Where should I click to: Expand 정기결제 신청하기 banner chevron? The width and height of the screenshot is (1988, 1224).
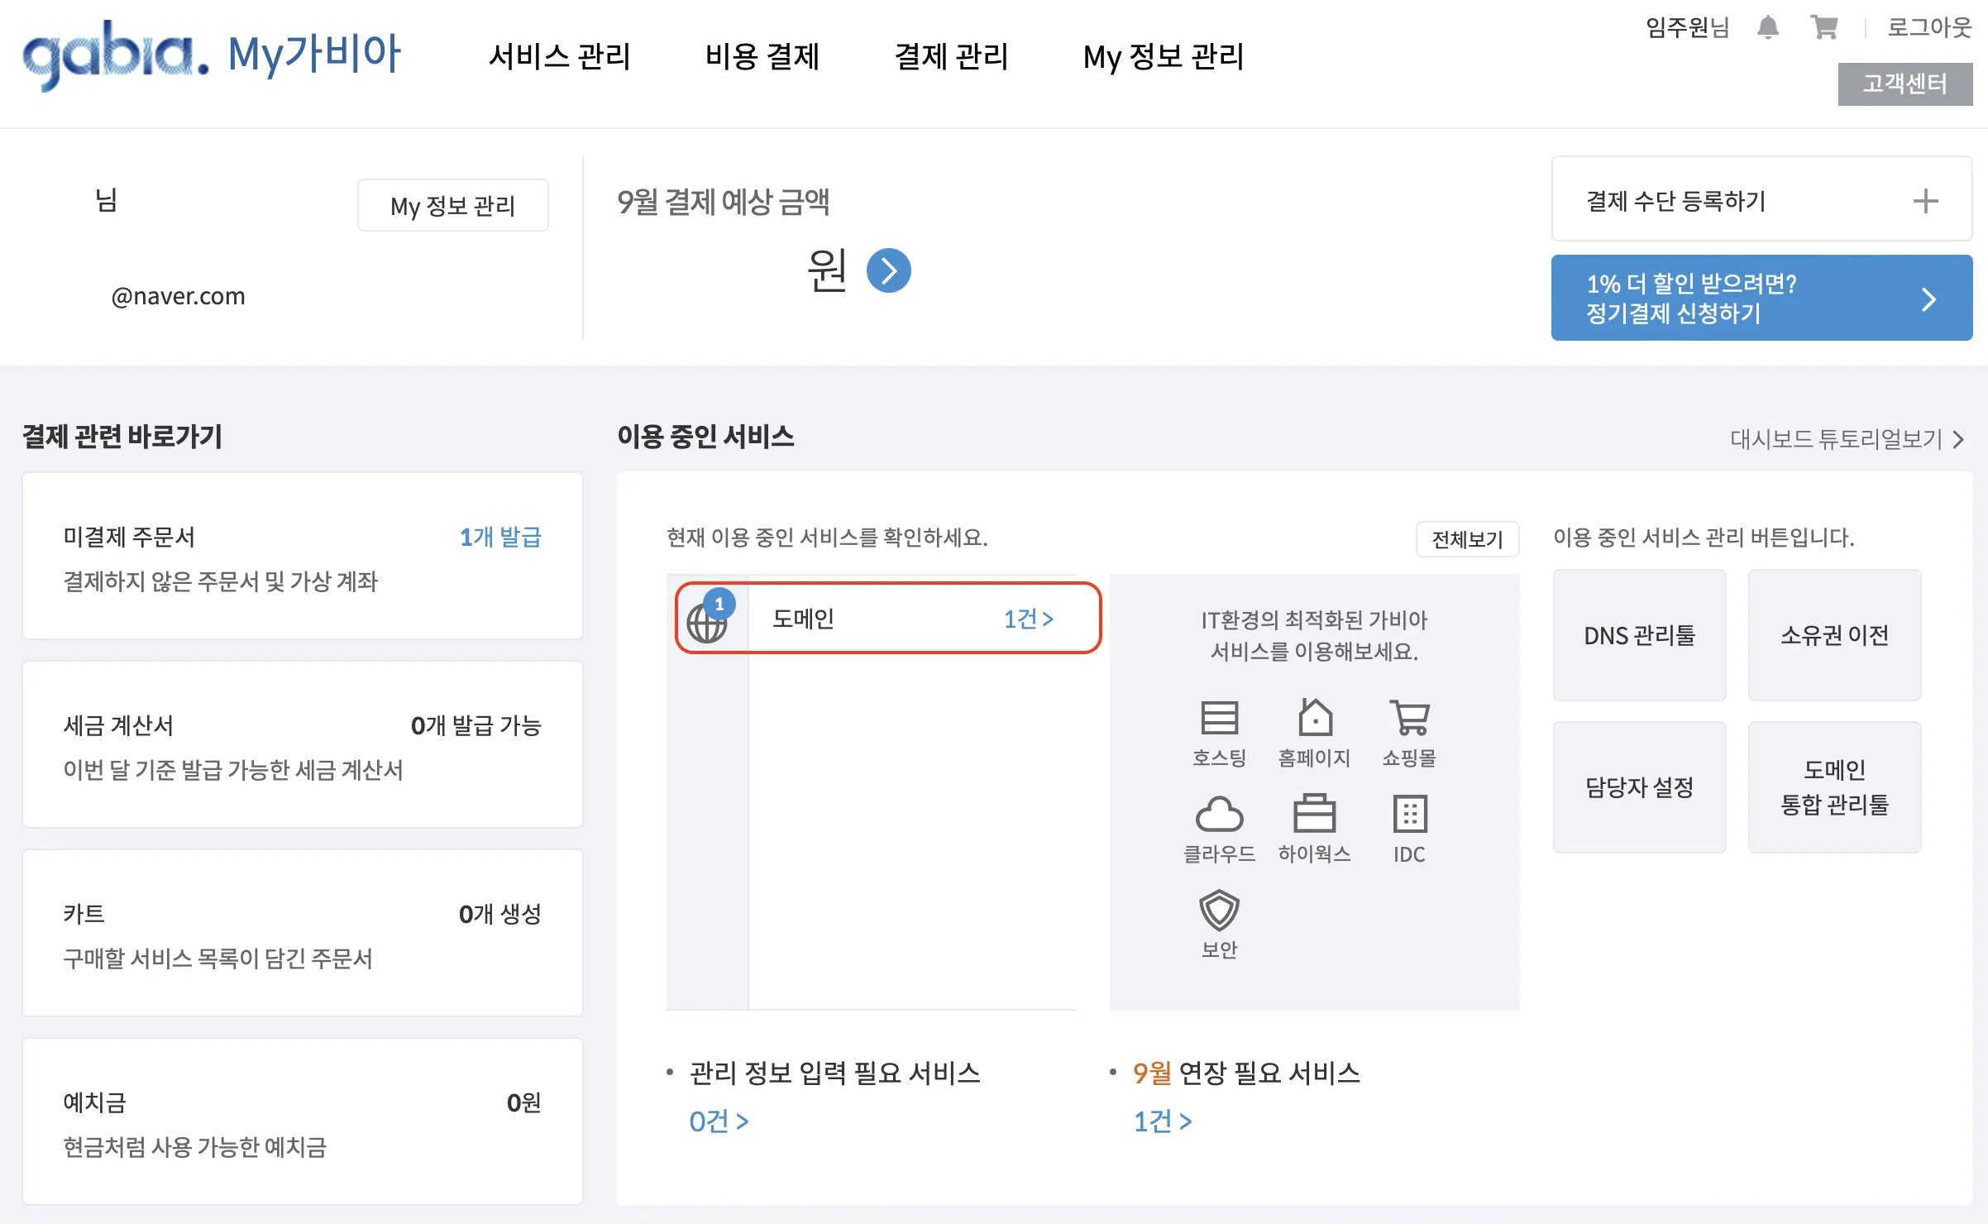tap(1931, 299)
